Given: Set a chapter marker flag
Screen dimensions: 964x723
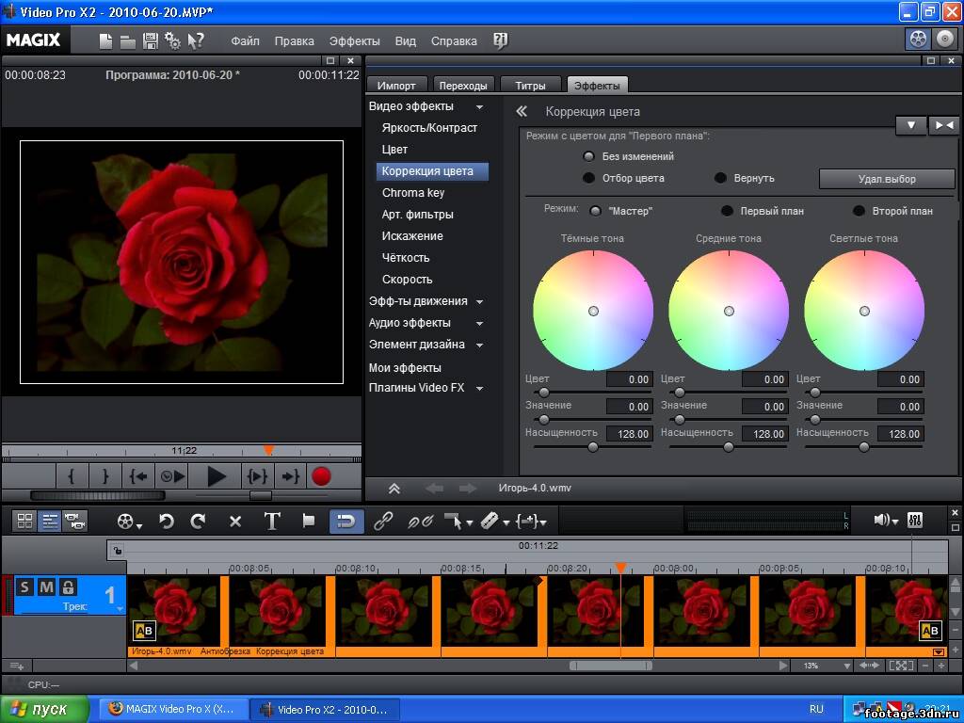Looking at the screenshot, I should point(309,521).
